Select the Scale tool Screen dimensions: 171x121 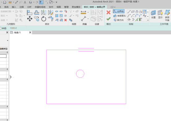[61, 16]
